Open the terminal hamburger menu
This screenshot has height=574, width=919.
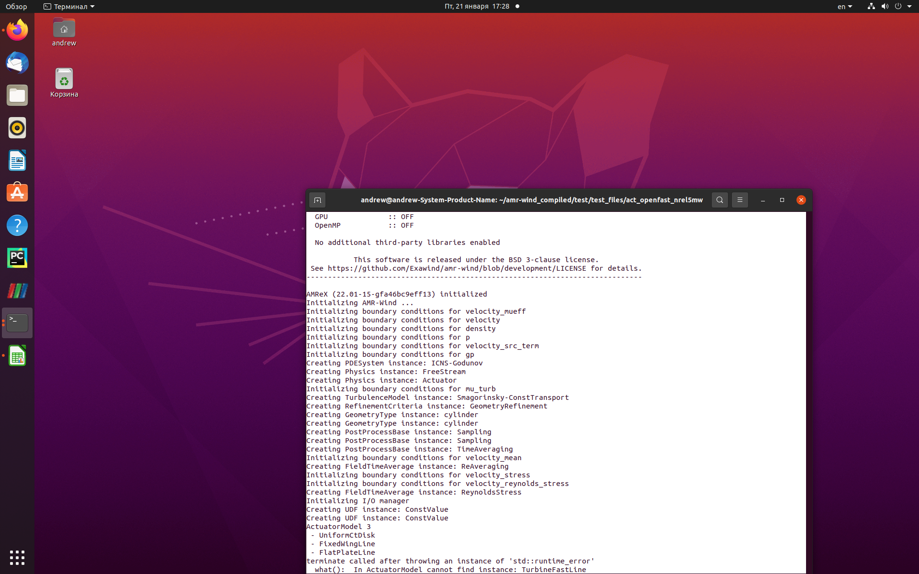(x=740, y=200)
